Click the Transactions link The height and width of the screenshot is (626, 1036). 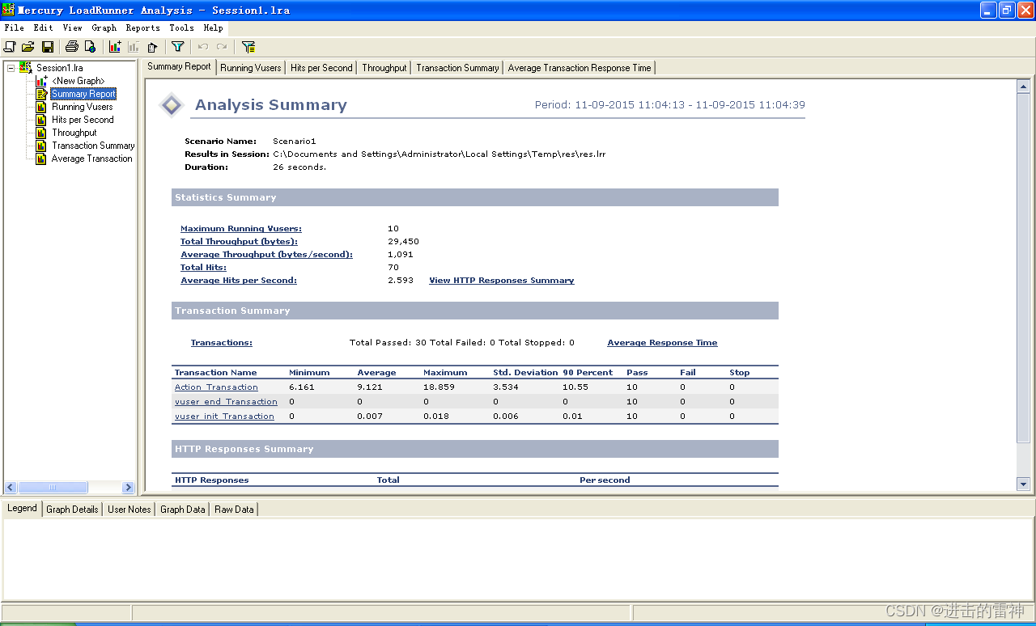(x=222, y=343)
